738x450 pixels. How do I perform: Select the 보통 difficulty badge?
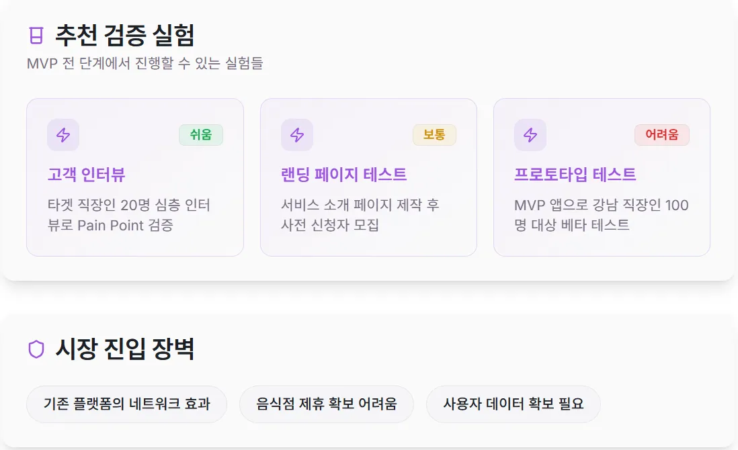[x=435, y=134]
